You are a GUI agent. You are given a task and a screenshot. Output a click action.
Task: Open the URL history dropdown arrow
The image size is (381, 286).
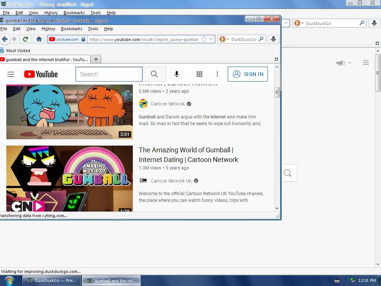[x=211, y=39]
